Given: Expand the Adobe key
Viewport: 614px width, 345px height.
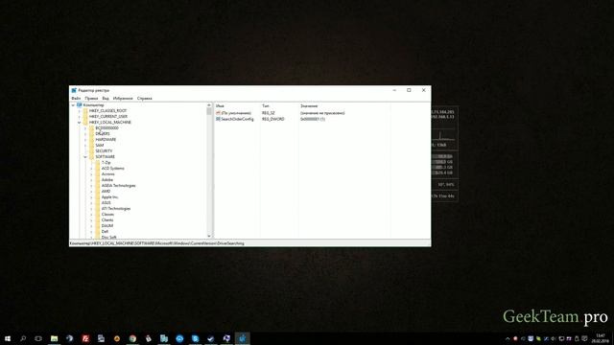Looking at the screenshot, I should (92, 180).
